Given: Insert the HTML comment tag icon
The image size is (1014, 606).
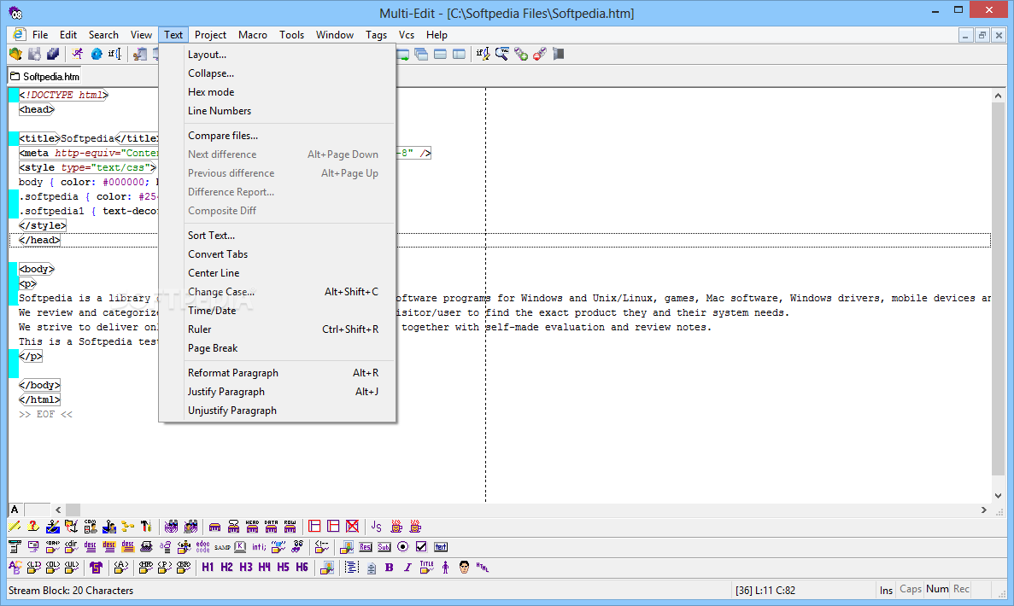Looking at the screenshot, I should [321, 546].
